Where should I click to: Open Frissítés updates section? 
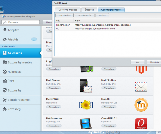[21, 39]
